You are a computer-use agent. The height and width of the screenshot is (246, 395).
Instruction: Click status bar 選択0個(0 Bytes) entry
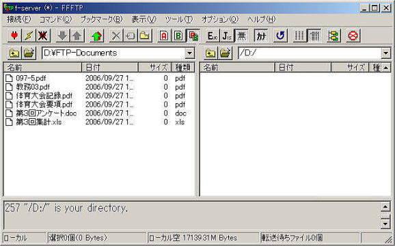point(97,238)
